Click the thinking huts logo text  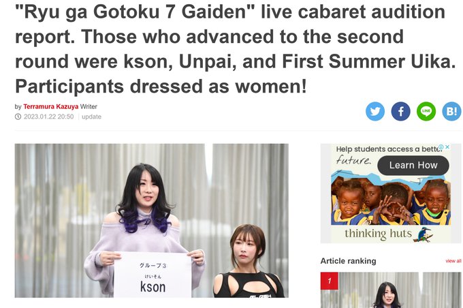click(x=379, y=234)
